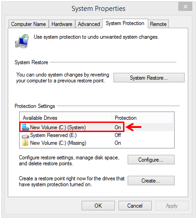Screen dimensions: 196x219
Task: Go to the Advanced tab
Action: pyautogui.click(x=89, y=24)
